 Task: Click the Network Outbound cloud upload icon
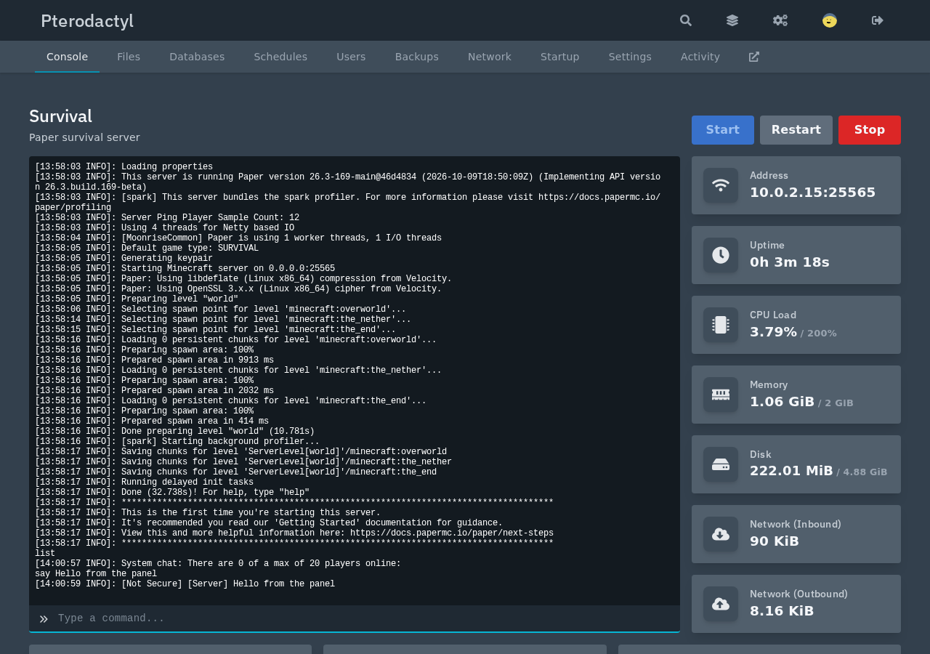721,604
